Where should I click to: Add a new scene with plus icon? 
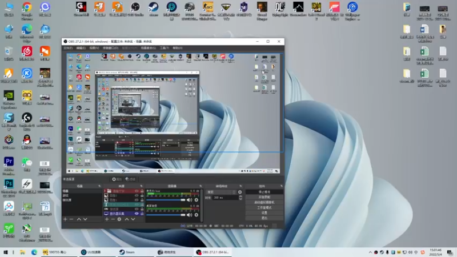(x=65, y=219)
